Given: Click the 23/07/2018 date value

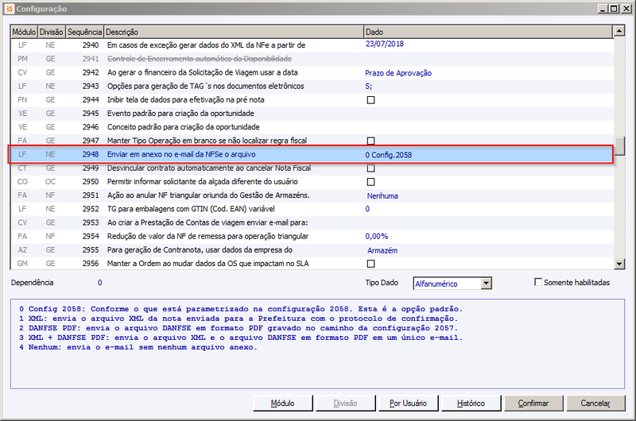Looking at the screenshot, I should (x=385, y=44).
